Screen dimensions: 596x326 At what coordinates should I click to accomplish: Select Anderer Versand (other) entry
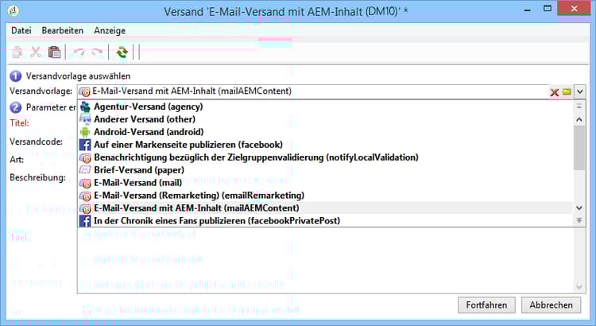325,119
